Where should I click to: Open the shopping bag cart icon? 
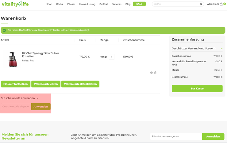coord(221,4)
